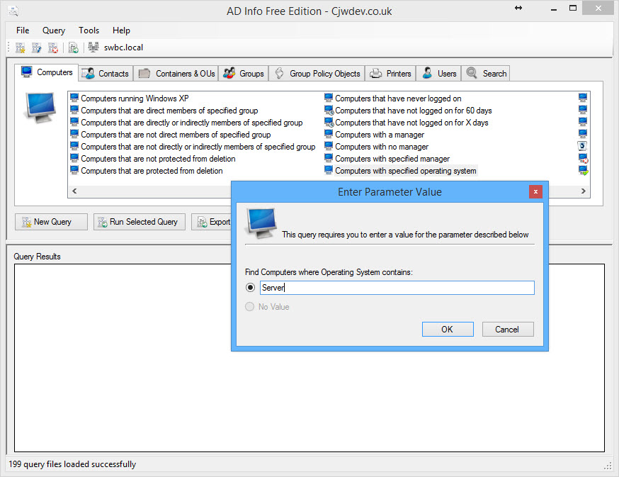
Task: Click the domain servers icon beside swbc.local
Action: pyautogui.click(x=93, y=47)
